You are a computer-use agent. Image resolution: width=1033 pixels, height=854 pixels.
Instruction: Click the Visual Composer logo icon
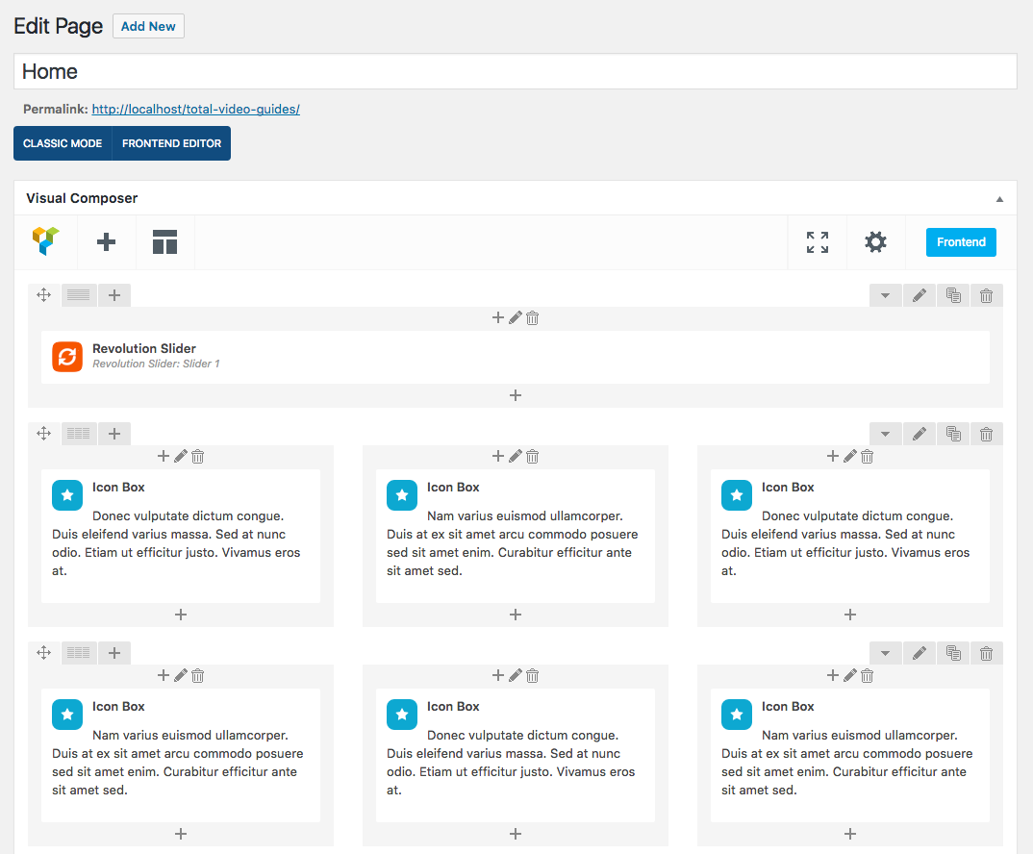click(x=45, y=241)
